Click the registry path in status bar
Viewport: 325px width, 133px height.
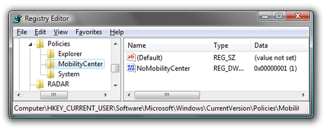[157, 108]
